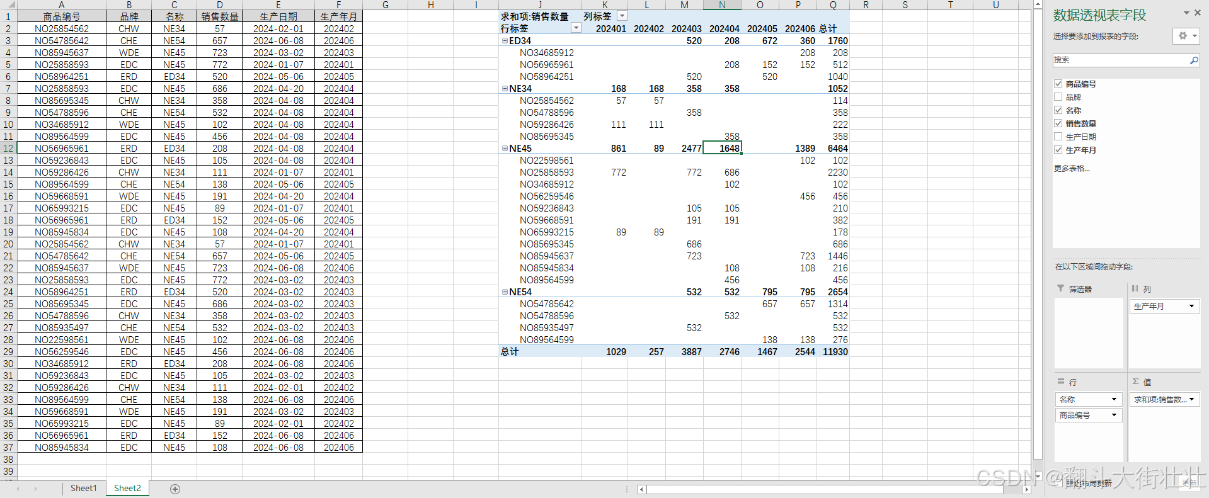Open the 行标签 filter dropdown
Viewport: 1209px width, 498px height.
click(x=576, y=28)
